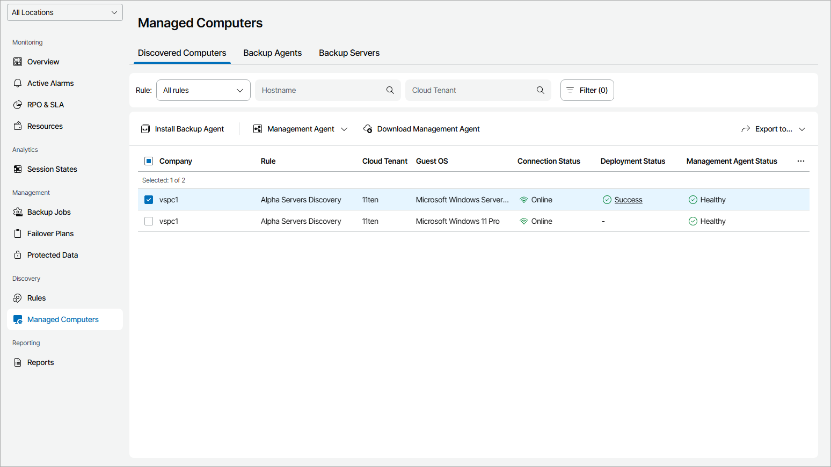Click the Rules discovery icon
Viewport: 831px width, 467px height.
click(18, 298)
